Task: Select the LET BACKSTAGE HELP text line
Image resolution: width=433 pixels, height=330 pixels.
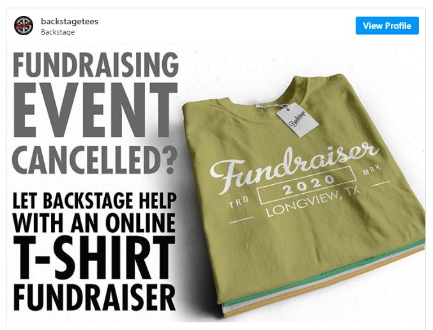Action: 95,200
